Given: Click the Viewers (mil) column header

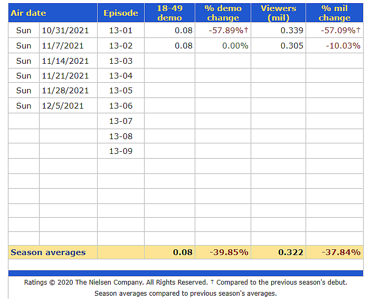Looking at the screenshot, I should 278,13.
